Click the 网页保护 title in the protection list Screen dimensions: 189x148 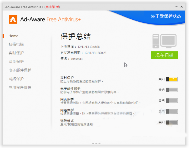point(67,99)
